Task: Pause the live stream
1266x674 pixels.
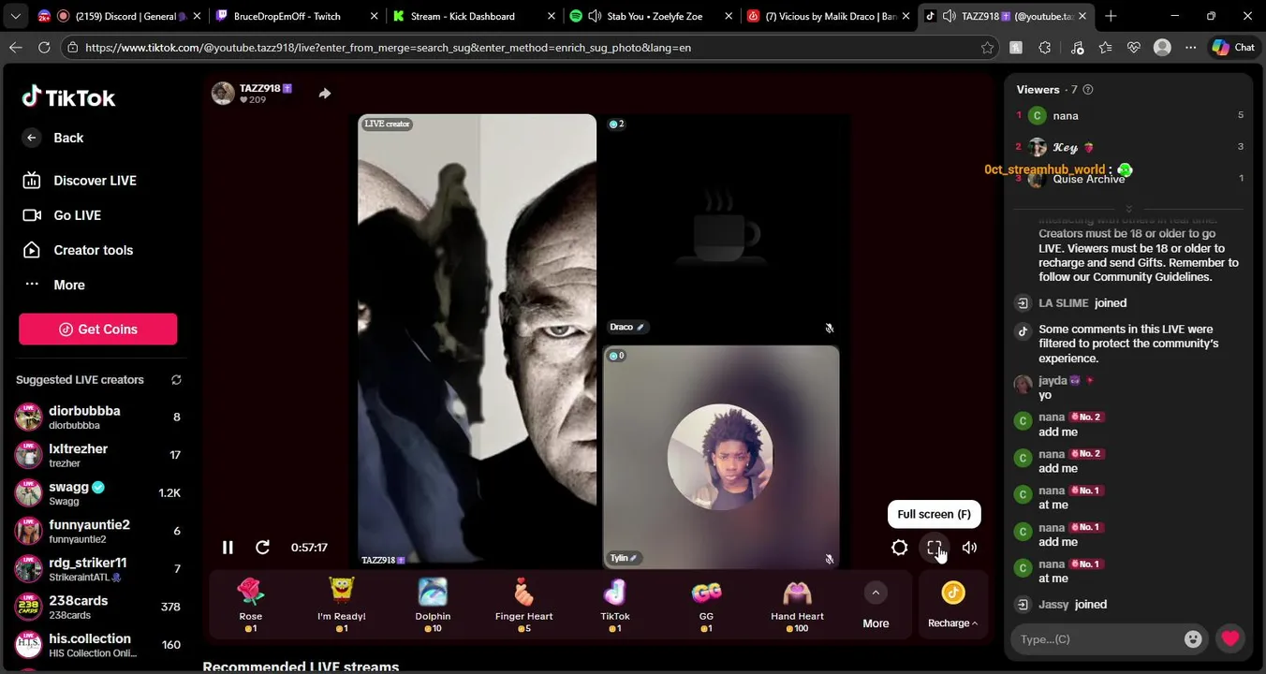Action: pos(228,548)
